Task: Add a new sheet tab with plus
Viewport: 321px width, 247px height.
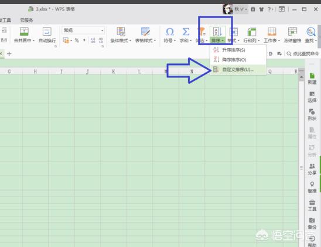Action: (x=9, y=54)
